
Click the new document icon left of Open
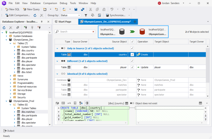tap(56, 9)
